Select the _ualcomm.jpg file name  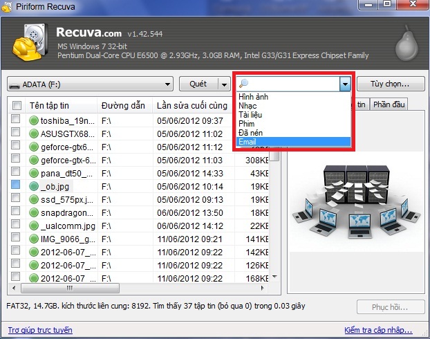68,226
